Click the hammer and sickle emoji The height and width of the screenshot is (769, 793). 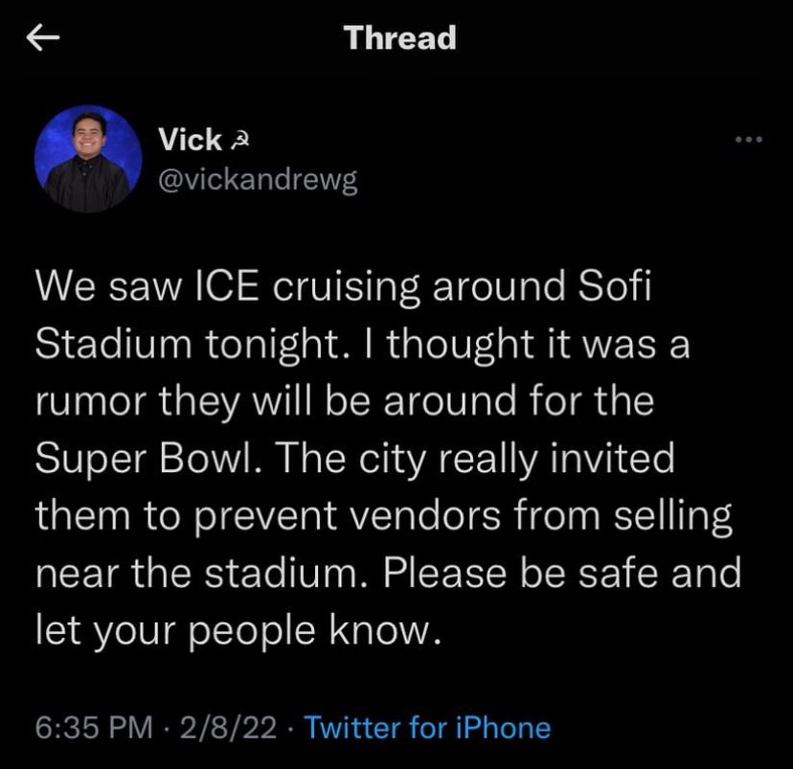(238, 141)
